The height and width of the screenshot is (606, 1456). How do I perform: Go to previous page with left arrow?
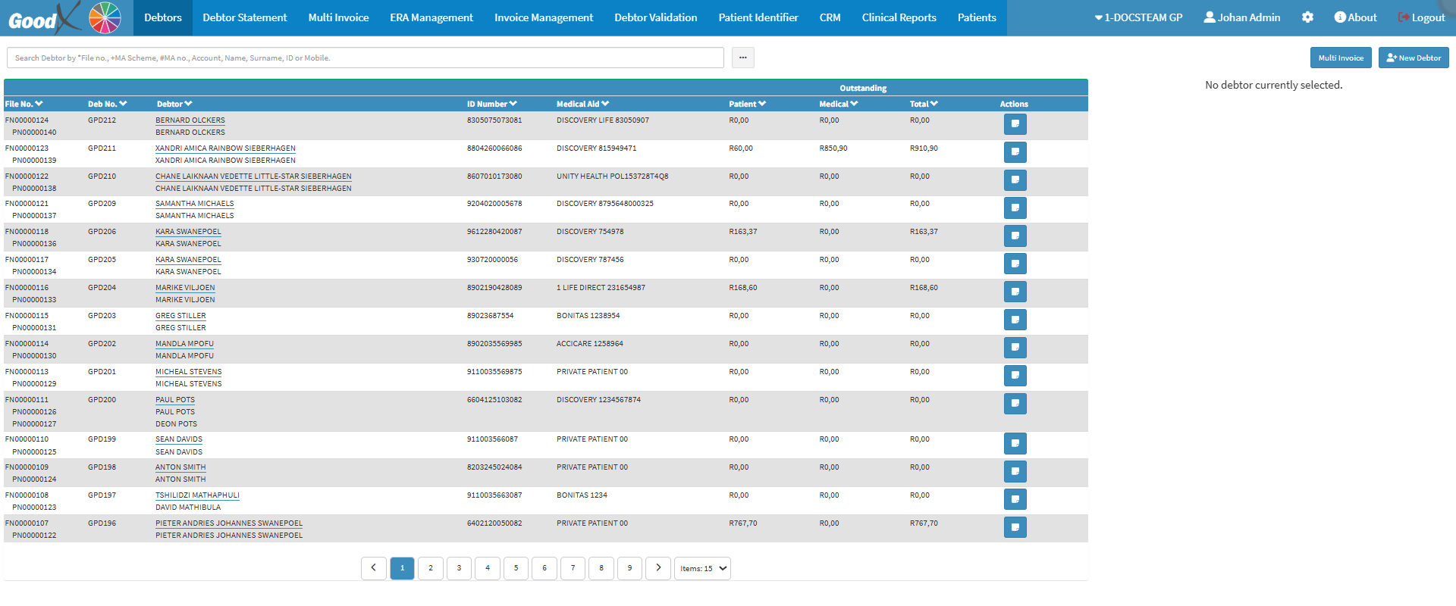pyautogui.click(x=373, y=568)
